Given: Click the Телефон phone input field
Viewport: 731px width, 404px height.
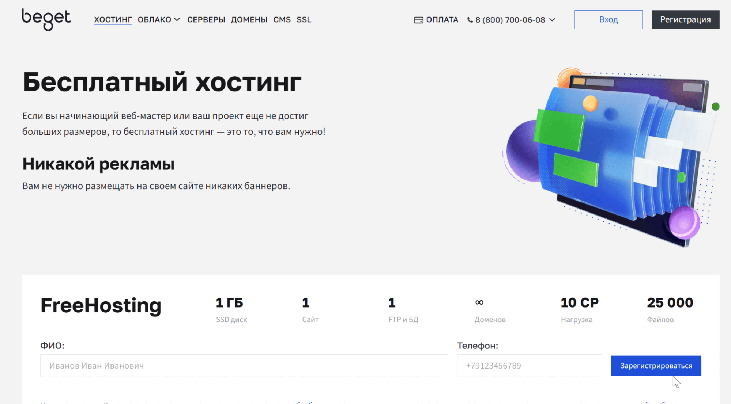Looking at the screenshot, I should [530, 366].
